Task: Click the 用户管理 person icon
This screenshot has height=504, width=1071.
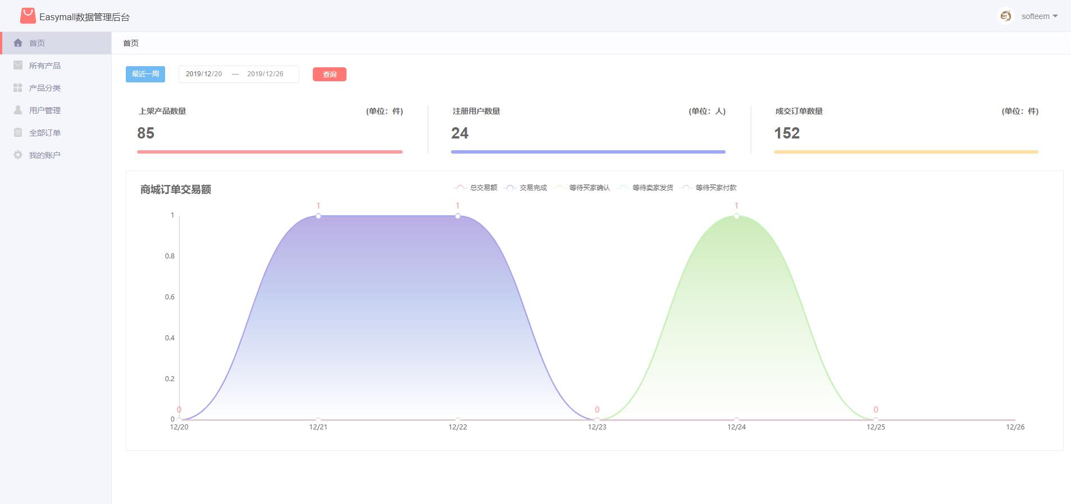Action: (x=18, y=110)
